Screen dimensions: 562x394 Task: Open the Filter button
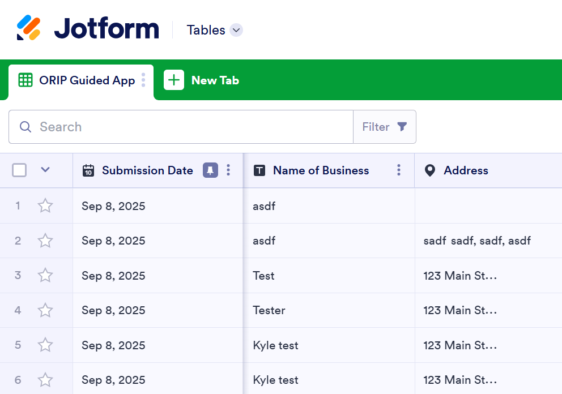pos(385,127)
